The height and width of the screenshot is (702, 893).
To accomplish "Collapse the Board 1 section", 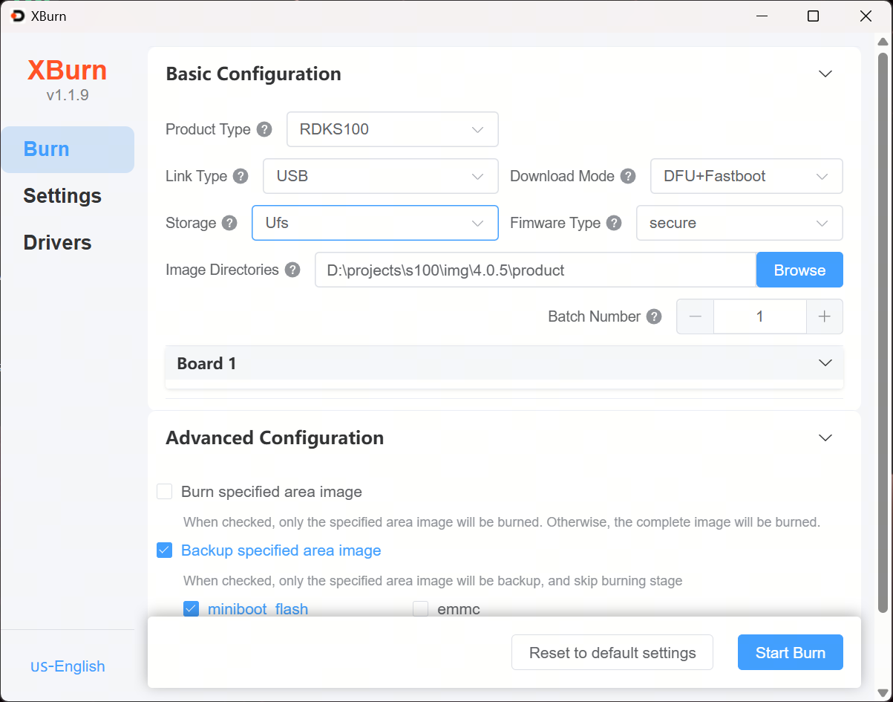I will click(825, 363).
